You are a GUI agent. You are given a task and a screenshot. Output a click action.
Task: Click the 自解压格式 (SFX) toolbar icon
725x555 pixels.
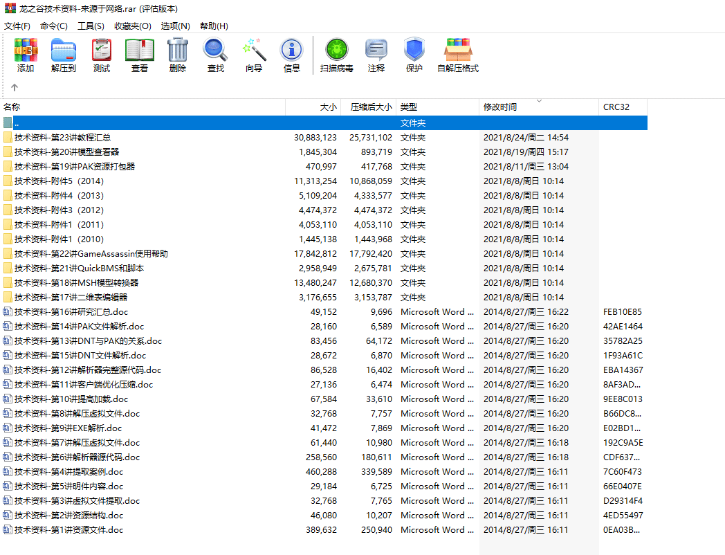[458, 50]
